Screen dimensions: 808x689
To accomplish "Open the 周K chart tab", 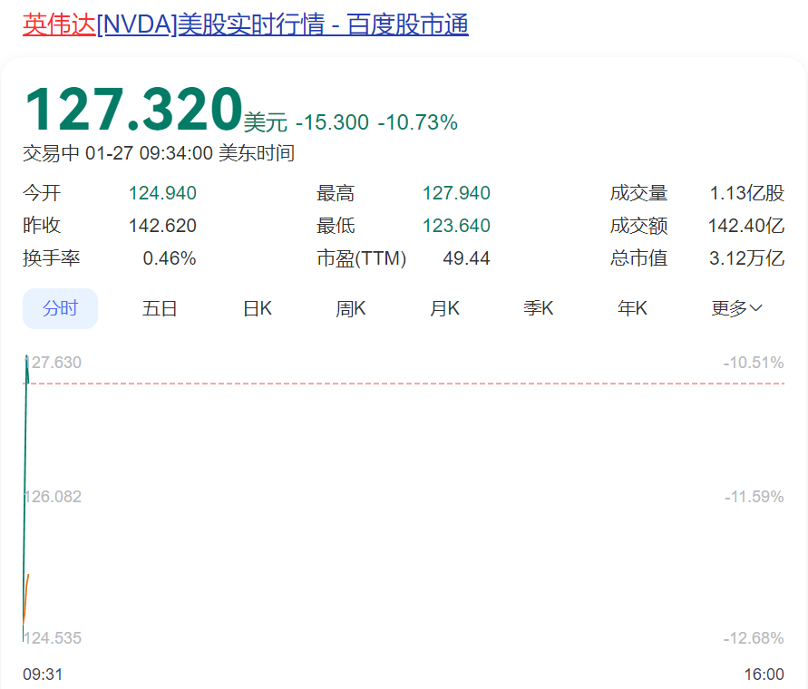I will pyautogui.click(x=350, y=308).
